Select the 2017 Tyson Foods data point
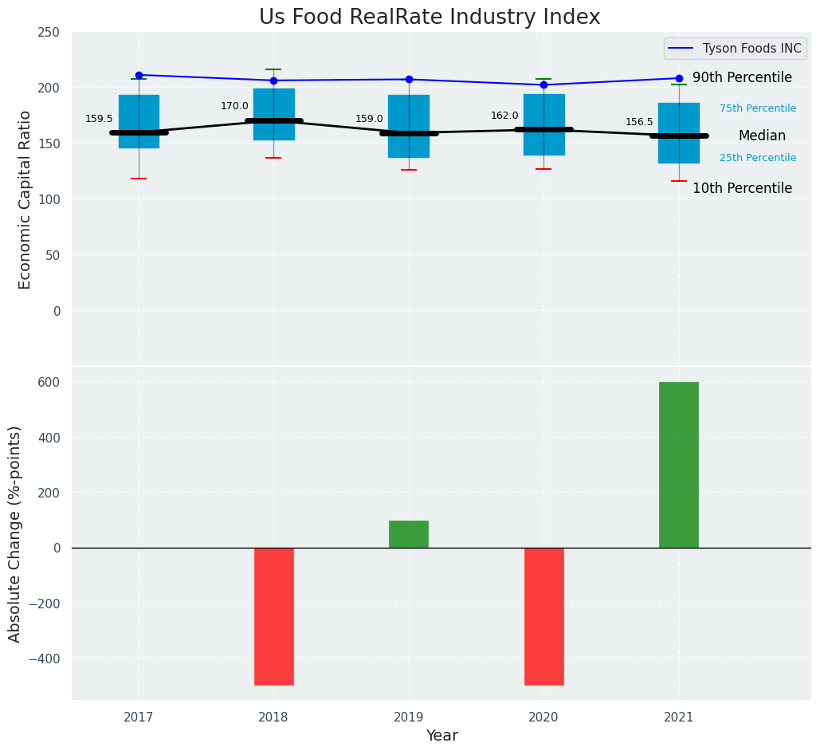Viewport: 820px width, 751px height. coord(139,75)
